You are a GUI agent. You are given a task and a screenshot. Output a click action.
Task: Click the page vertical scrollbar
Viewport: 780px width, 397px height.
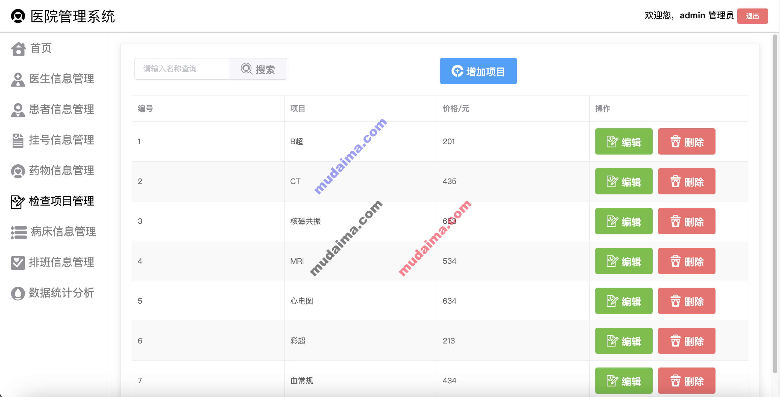775,203
